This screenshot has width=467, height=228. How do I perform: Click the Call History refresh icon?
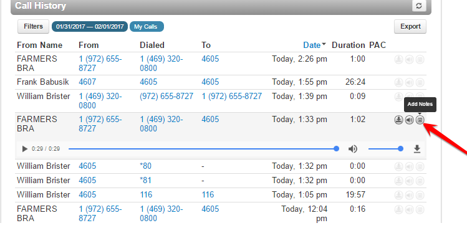pyautogui.click(x=419, y=6)
